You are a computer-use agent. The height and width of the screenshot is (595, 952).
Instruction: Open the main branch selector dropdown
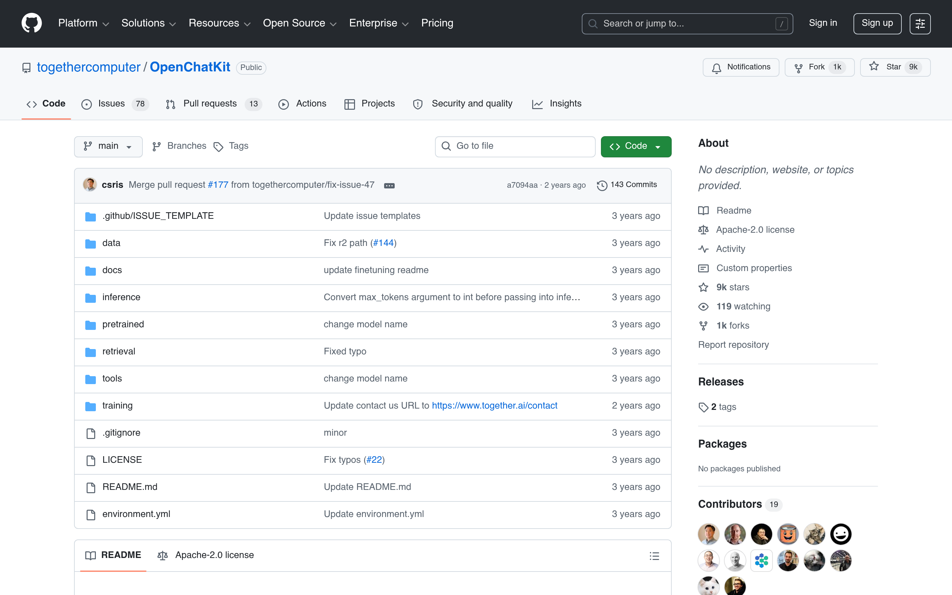108,146
